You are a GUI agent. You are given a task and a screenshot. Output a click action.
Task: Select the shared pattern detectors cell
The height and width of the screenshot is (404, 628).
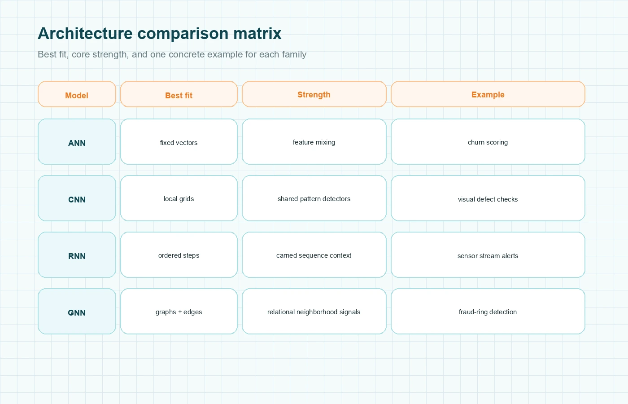(314, 199)
